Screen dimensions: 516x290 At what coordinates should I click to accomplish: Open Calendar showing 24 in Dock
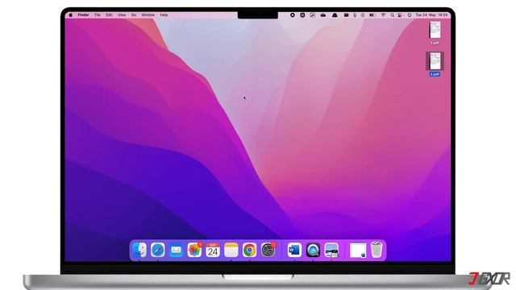[213, 251]
